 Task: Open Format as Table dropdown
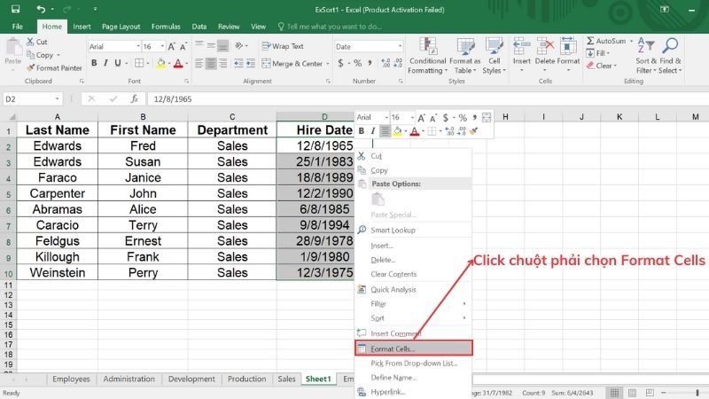pos(464,56)
